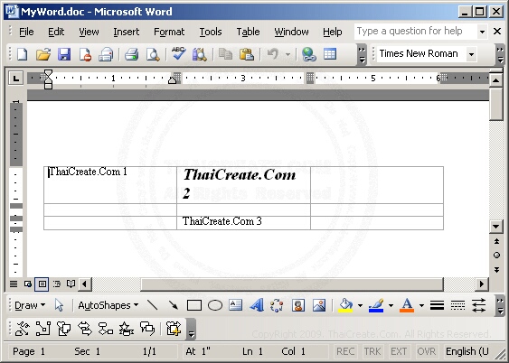Toggle EXT extend selection indicator

pyautogui.click(x=399, y=351)
